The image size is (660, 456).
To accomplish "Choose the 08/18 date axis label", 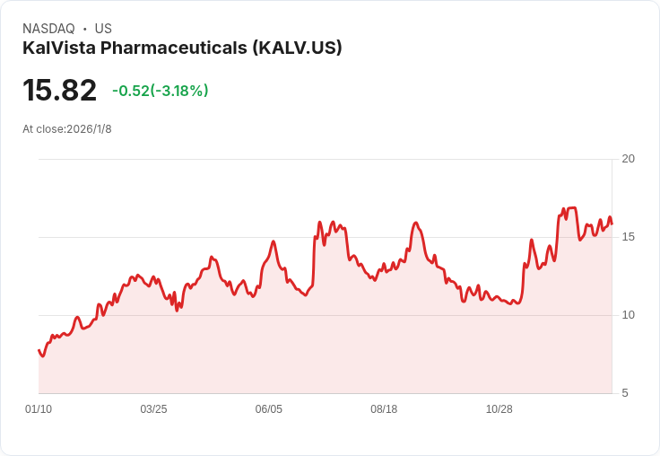I will coord(384,409).
